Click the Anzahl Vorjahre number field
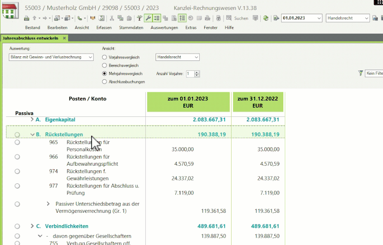The image size is (383, 245). tap(190, 74)
